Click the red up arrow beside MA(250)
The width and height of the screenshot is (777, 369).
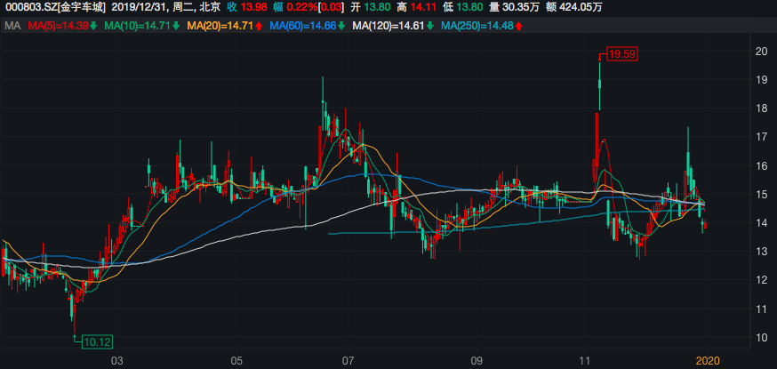[518, 26]
